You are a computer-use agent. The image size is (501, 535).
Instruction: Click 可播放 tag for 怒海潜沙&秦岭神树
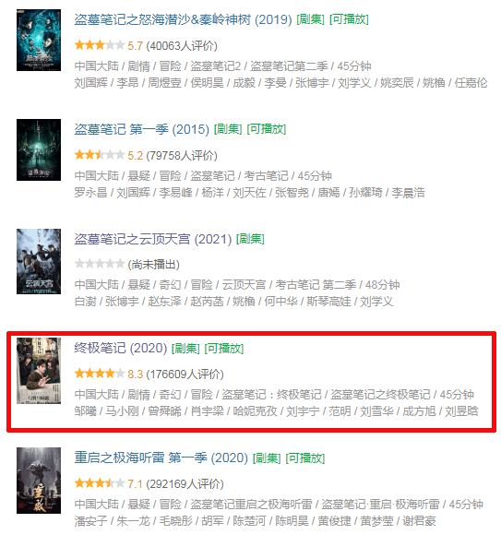349,19
